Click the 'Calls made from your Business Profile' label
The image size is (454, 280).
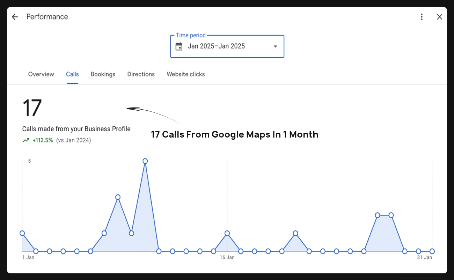click(76, 129)
